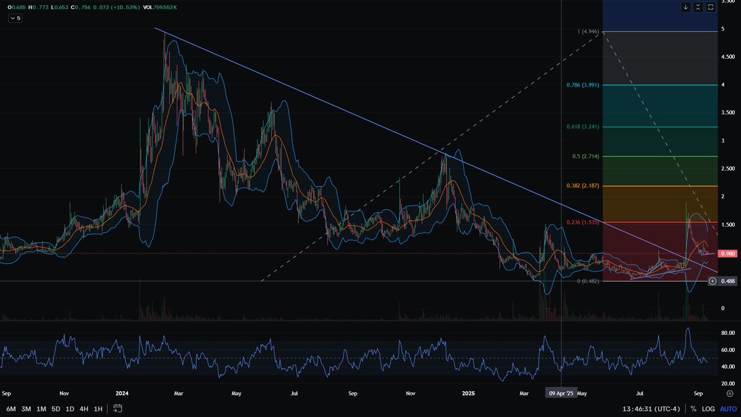Screen dimensions: 741x417
Task: Click the Fibonacci 0.236 (1.535) label
Action: point(583,222)
